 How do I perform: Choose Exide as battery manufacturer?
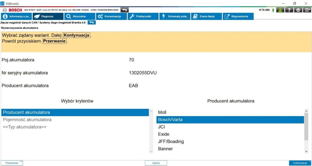164,134
